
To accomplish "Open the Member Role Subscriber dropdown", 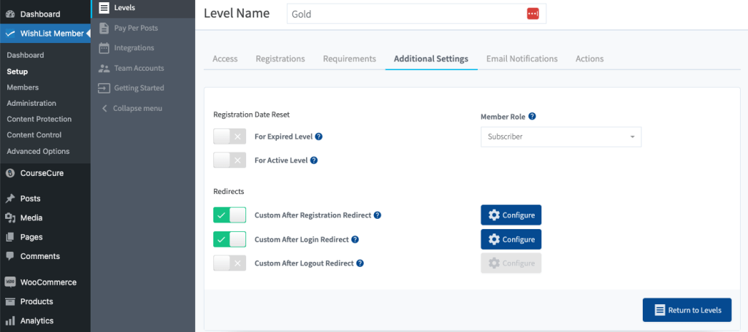I will pyautogui.click(x=561, y=136).
